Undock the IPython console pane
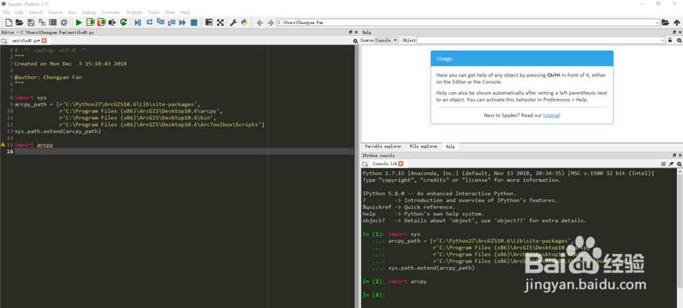The image size is (683, 308). pos(675,155)
